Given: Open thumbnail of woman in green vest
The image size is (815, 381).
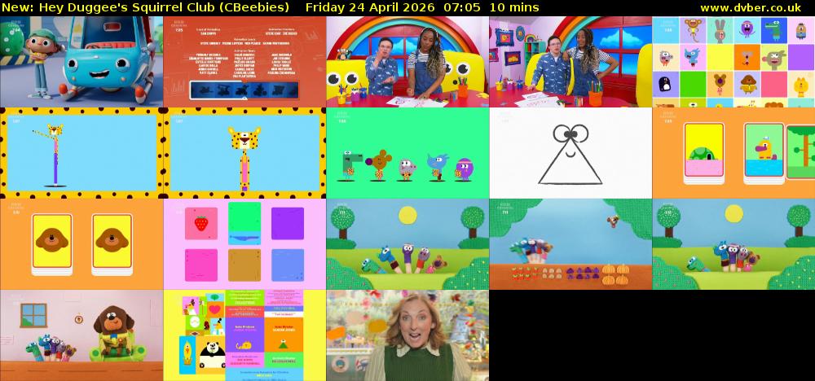Looking at the screenshot, I should pos(407,335).
